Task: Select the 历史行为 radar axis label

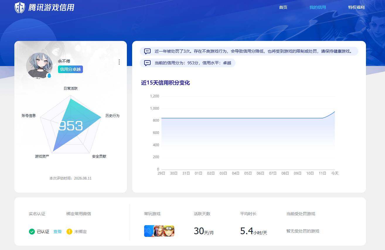Action: 113,116
